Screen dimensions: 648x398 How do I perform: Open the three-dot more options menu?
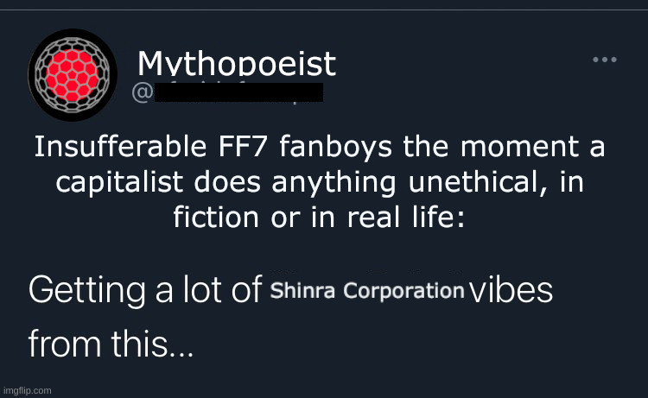pyautogui.click(x=605, y=60)
